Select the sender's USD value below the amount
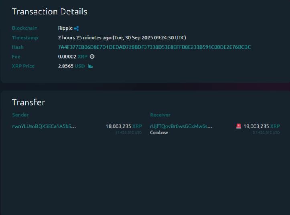 pos(128,132)
